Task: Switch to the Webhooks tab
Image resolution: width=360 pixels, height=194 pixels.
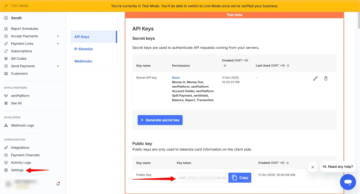Action: (83, 61)
